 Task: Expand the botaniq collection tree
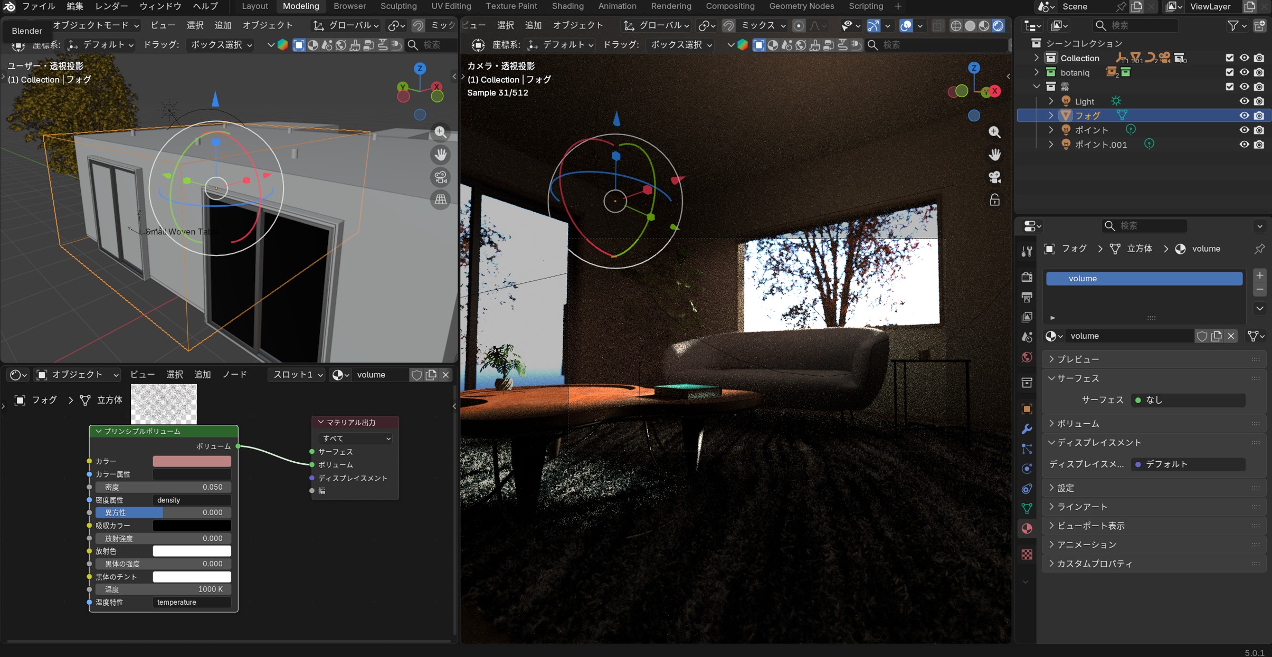click(1036, 72)
